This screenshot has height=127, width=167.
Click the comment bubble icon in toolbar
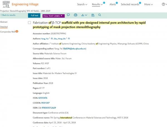tap(68, 15)
